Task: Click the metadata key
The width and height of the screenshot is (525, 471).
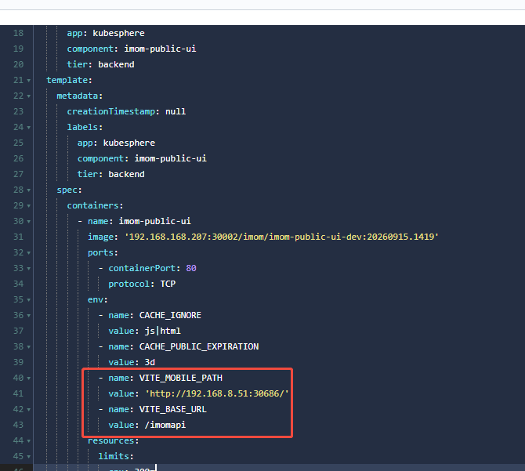Action: tap(78, 96)
